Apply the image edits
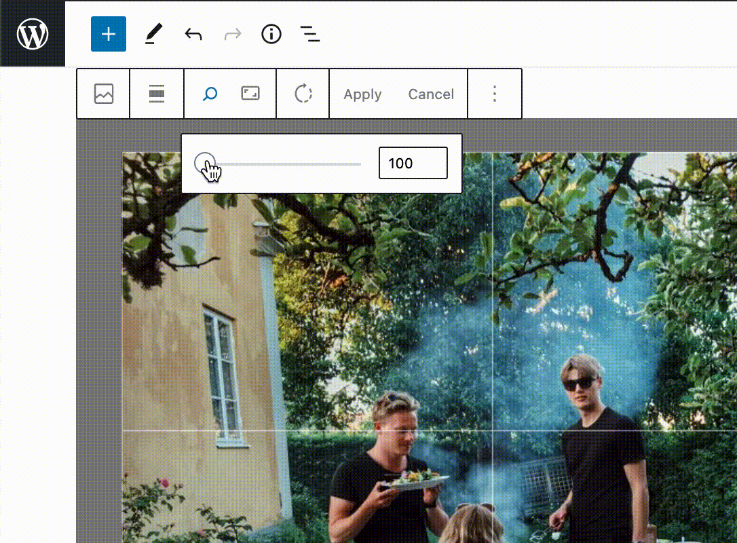The height and width of the screenshot is (543, 737). (x=362, y=94)
